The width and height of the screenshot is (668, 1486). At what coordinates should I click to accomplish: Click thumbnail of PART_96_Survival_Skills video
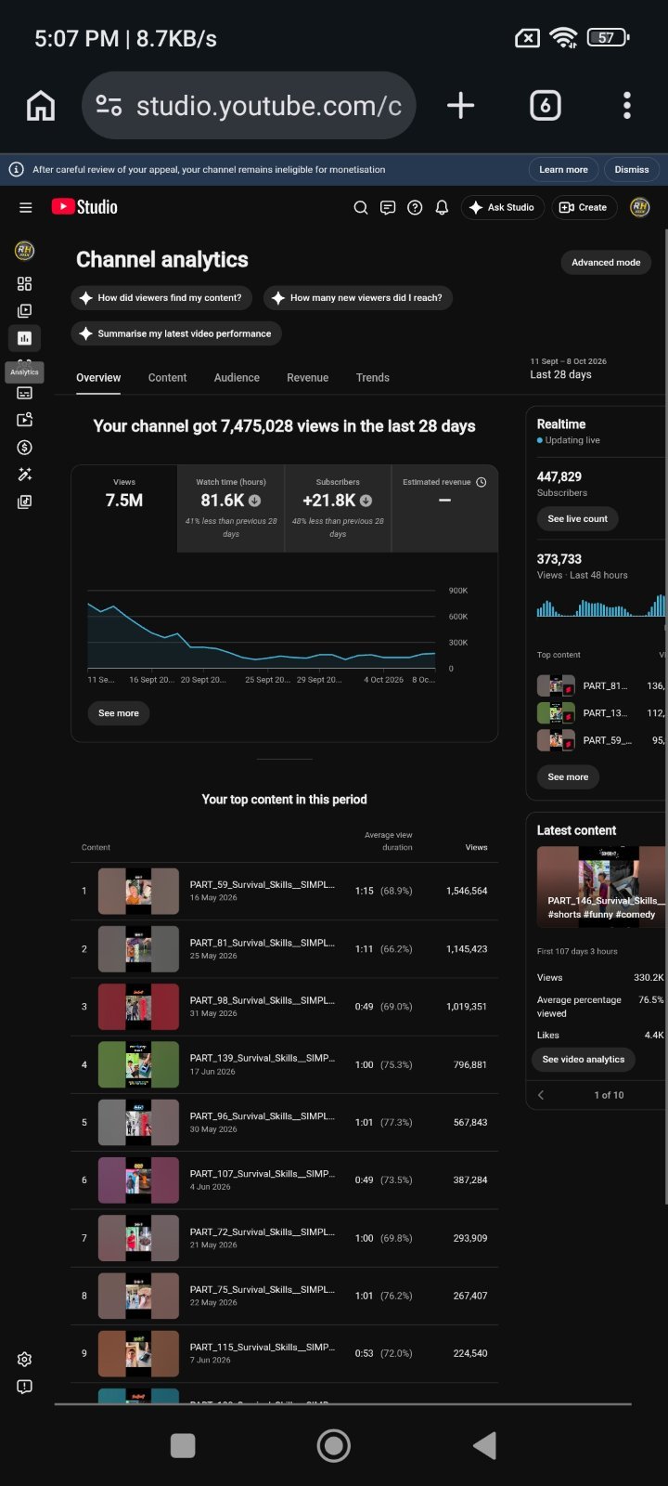click(x=138, y=1122)
